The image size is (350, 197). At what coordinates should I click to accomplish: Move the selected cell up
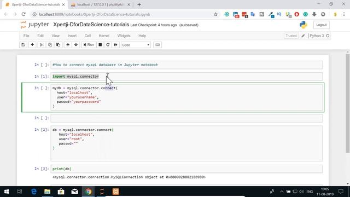(x=68, y=45)
